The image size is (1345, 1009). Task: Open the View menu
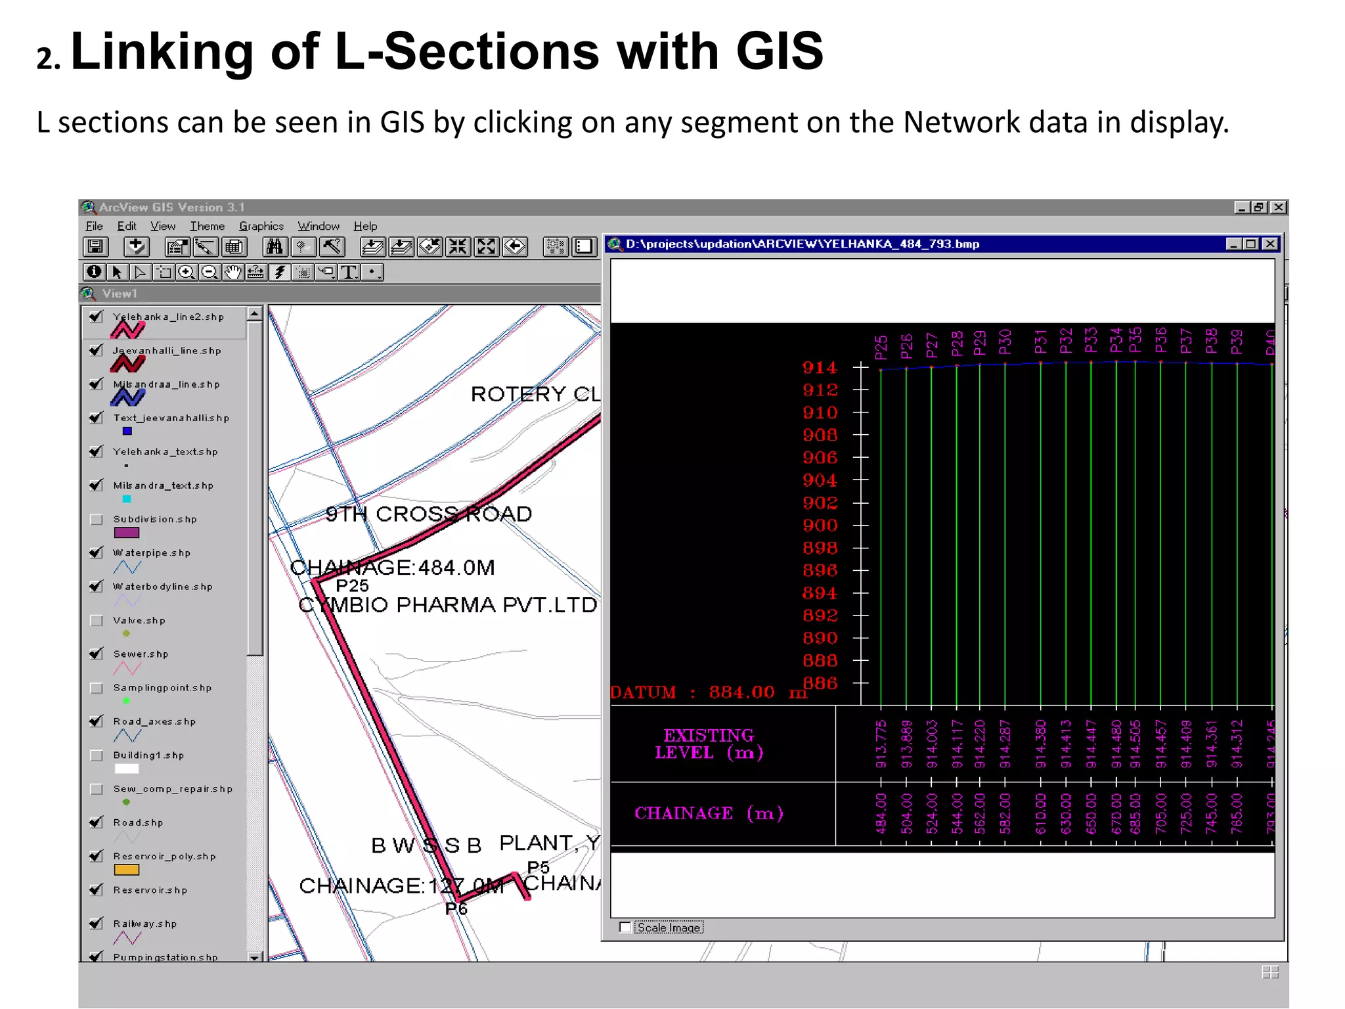point(163,226)
